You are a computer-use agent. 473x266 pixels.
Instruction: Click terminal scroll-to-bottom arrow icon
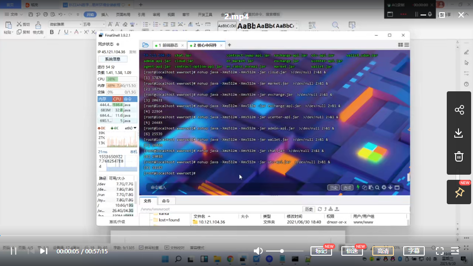(x=391, y=187)
